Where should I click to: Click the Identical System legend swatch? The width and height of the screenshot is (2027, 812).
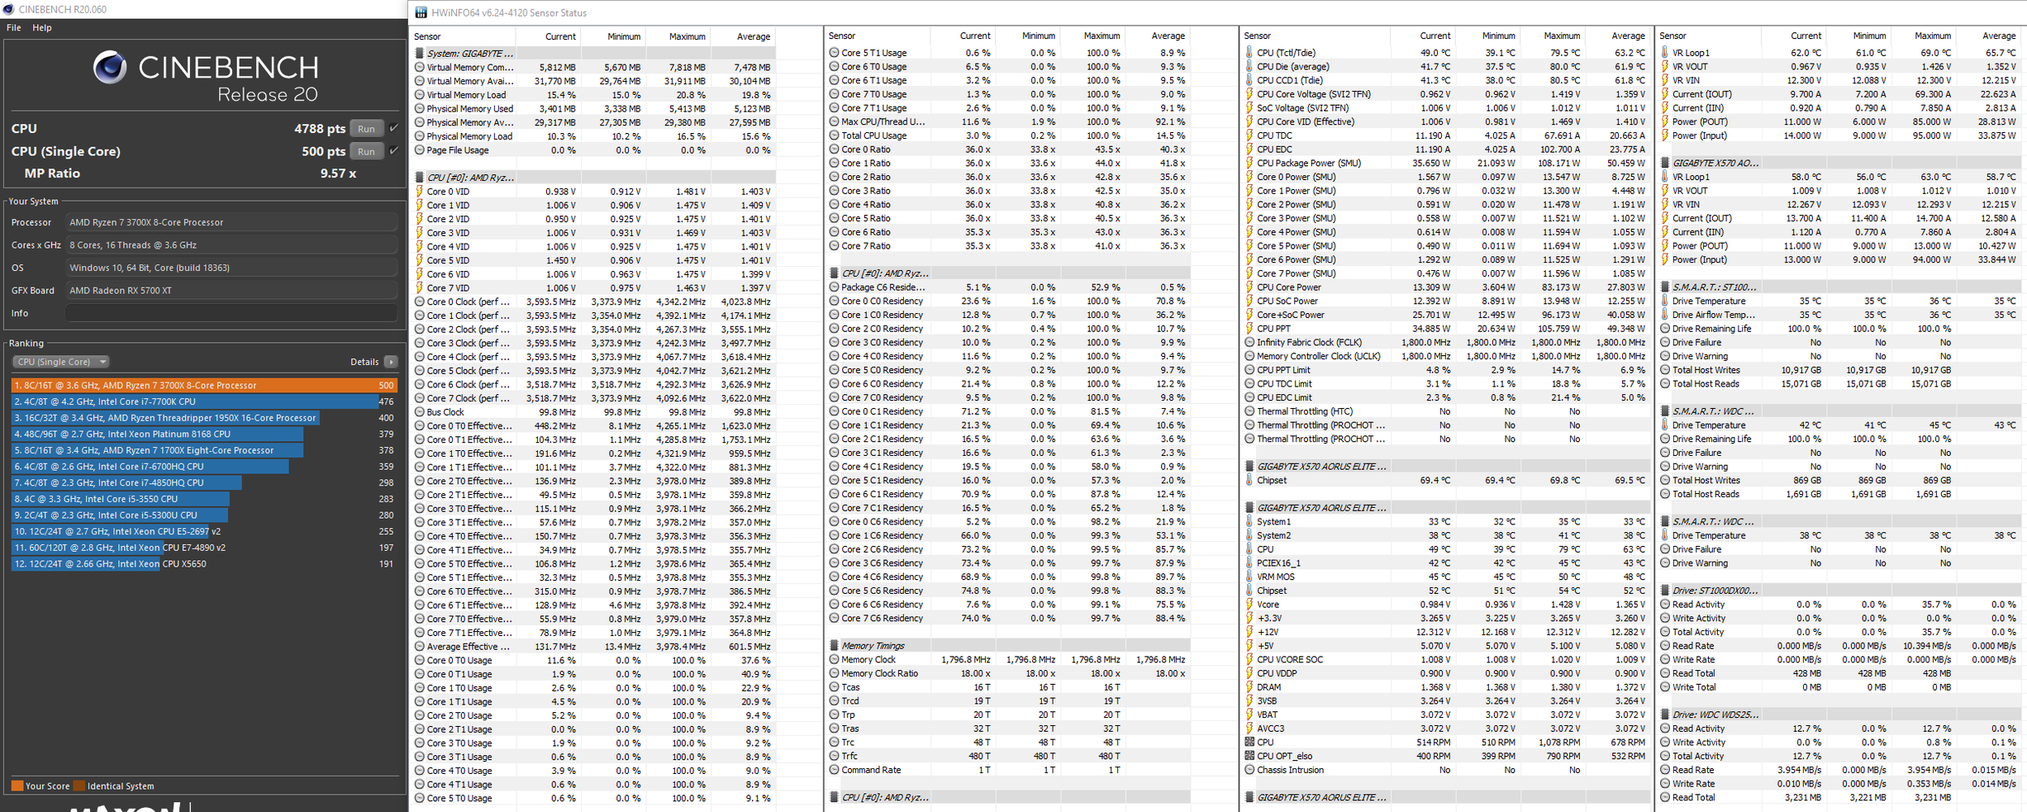79,786
